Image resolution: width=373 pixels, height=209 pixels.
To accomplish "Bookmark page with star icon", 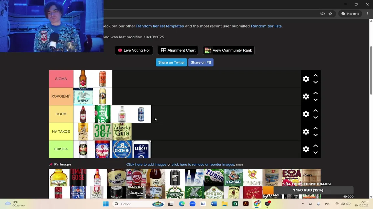I will click(330, 14).
